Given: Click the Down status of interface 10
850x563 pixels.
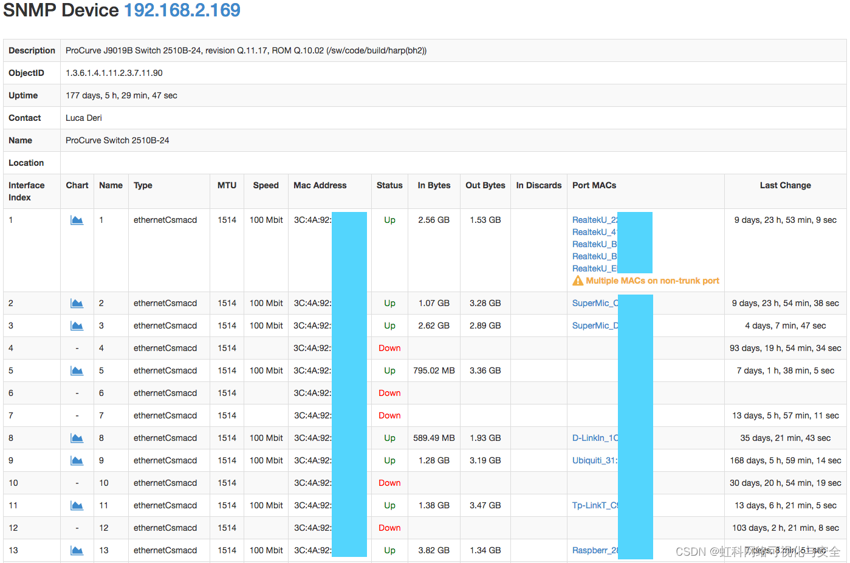Looking at the screenshot, I should (x=389, y=483).
